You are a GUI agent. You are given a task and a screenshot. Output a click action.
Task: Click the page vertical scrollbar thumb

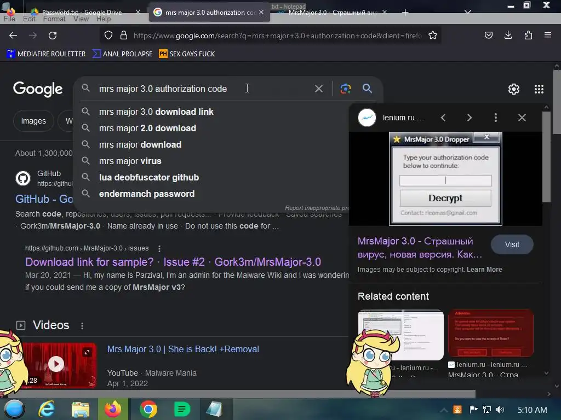557,102
